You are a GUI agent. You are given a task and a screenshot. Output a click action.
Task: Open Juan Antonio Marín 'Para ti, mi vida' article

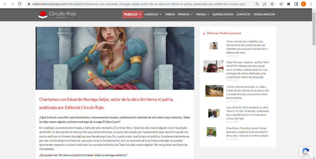click(x=247, y=113)
